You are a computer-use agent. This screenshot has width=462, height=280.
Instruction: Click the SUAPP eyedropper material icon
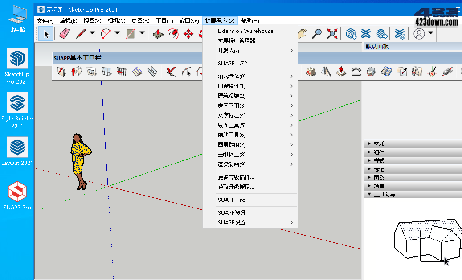[x=401, y=72]
